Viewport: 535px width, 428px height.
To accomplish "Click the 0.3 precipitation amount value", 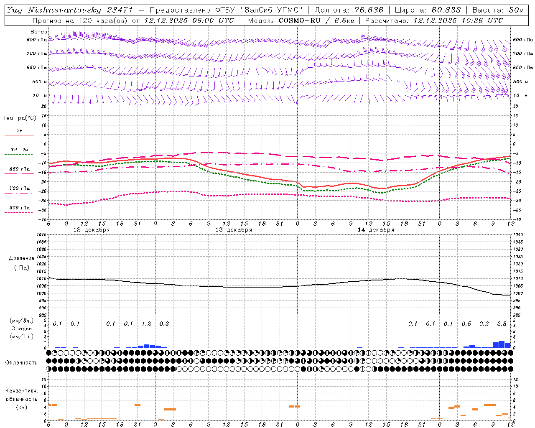I will click(x=164, y=324).
